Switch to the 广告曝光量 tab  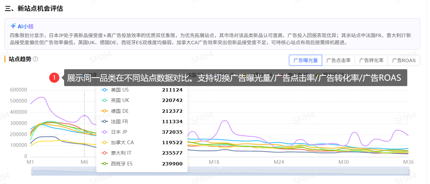pyautogui.click(x=305, y=60)
